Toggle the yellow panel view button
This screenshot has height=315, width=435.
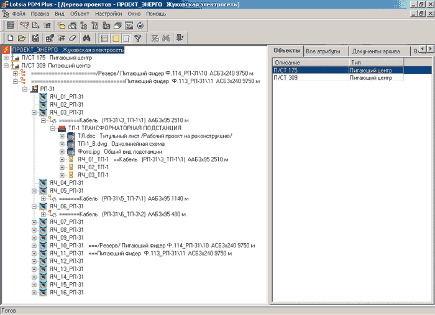114,38
